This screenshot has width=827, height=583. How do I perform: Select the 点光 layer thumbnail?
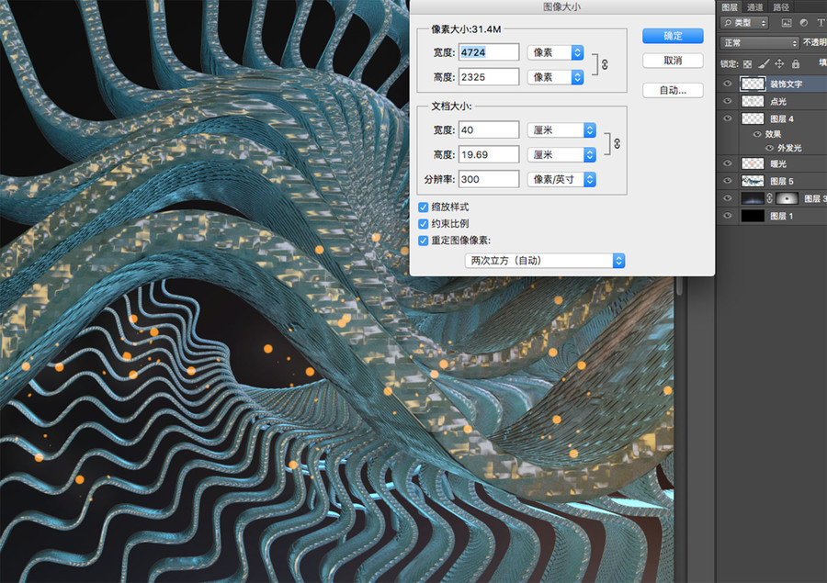point(753,101)
